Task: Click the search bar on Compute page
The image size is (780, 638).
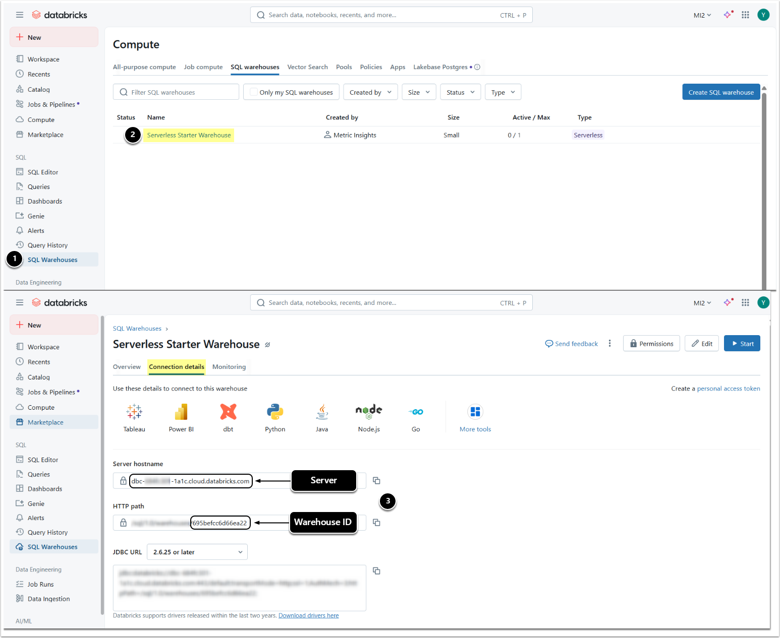Action: (x=392, y=15)
